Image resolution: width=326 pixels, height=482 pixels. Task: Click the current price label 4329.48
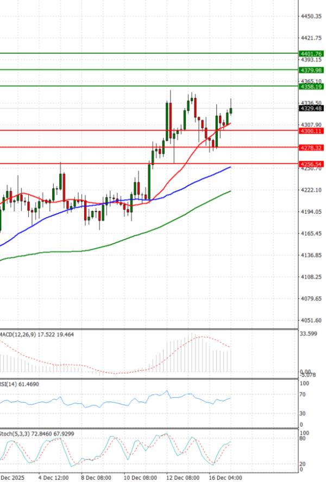coord(311,109)
